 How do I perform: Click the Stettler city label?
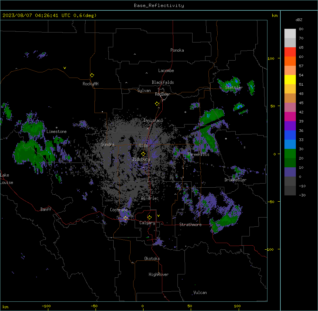coord(234,88)
